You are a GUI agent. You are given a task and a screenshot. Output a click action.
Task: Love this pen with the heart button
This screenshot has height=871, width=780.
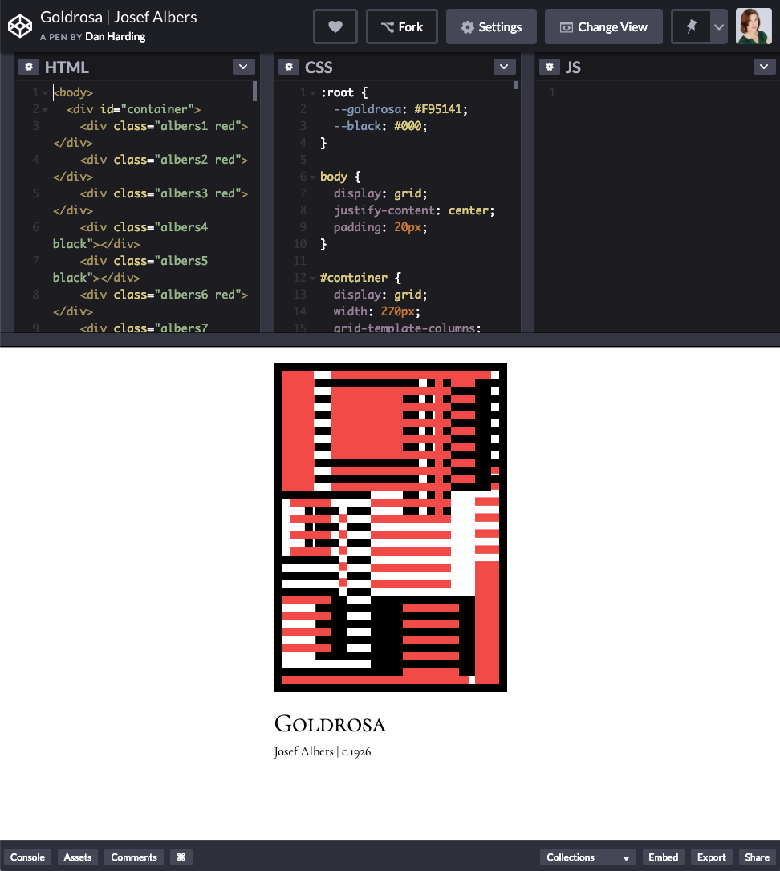[335, 26]
